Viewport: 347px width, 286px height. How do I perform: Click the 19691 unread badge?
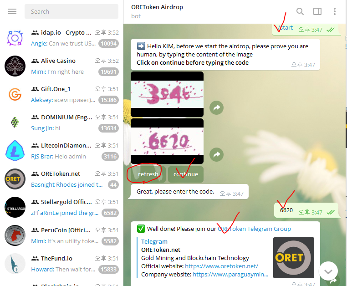[x=109, y=71]
